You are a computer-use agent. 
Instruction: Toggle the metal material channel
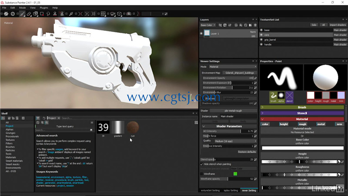pos(321,124)
